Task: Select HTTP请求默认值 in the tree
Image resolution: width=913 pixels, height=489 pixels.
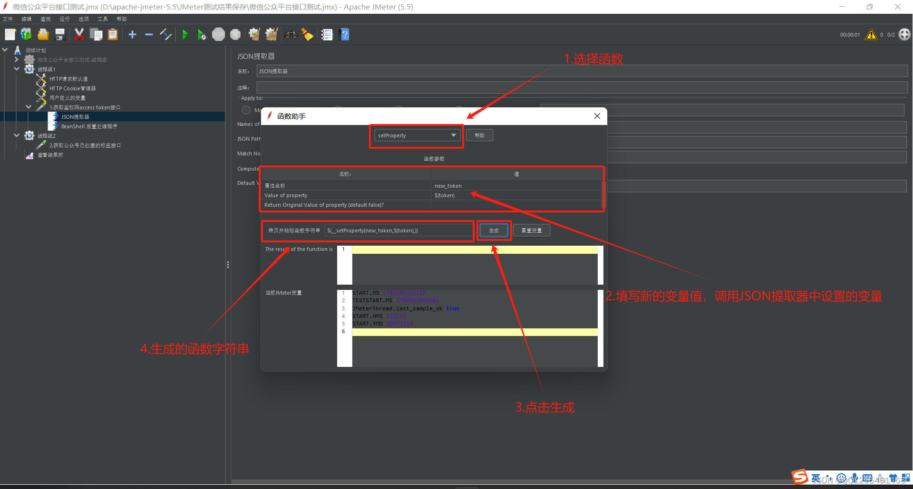Action: [68, 79]
